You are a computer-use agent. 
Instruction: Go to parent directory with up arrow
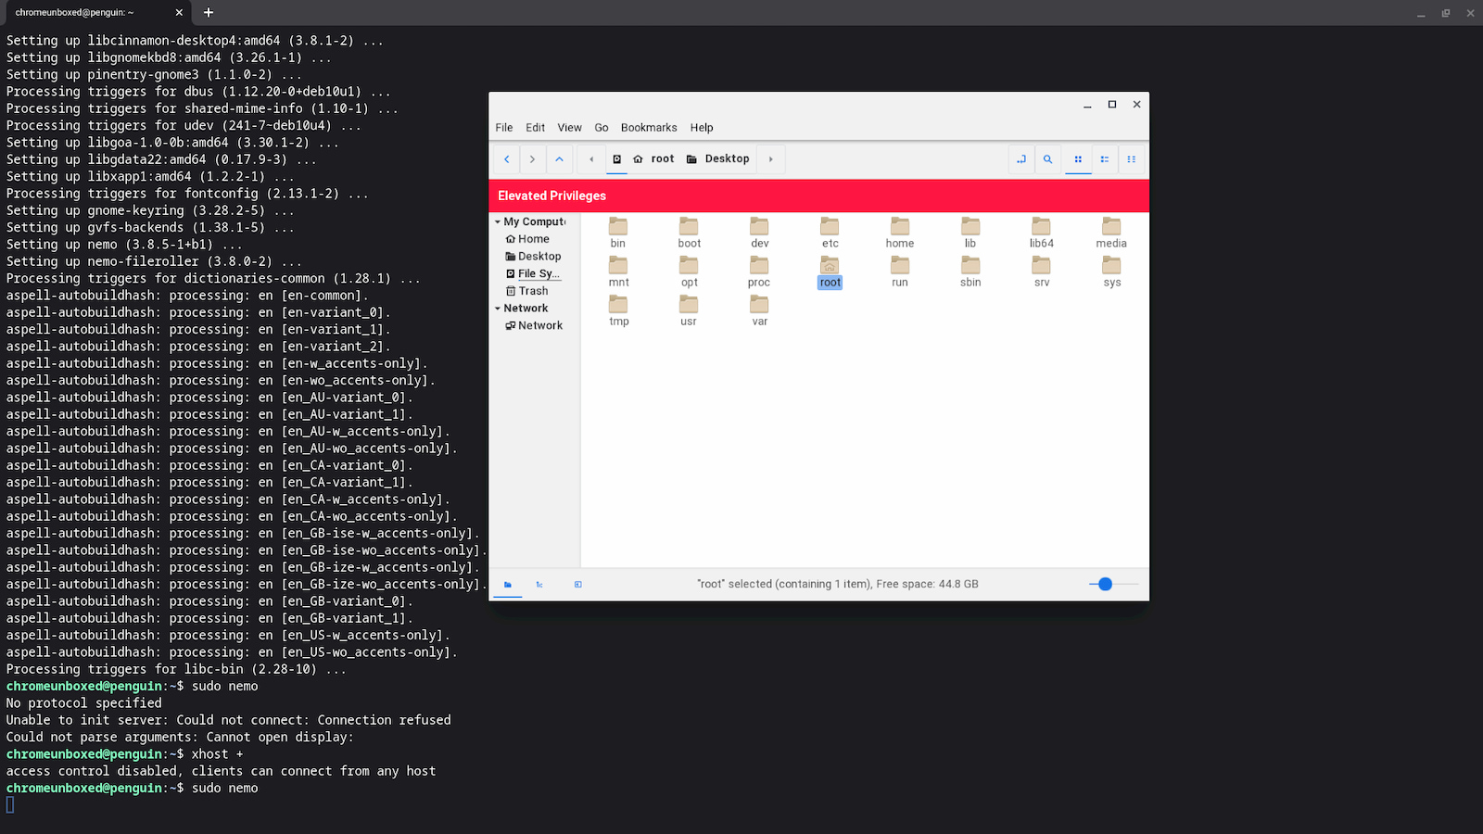[x=560, y=159]
